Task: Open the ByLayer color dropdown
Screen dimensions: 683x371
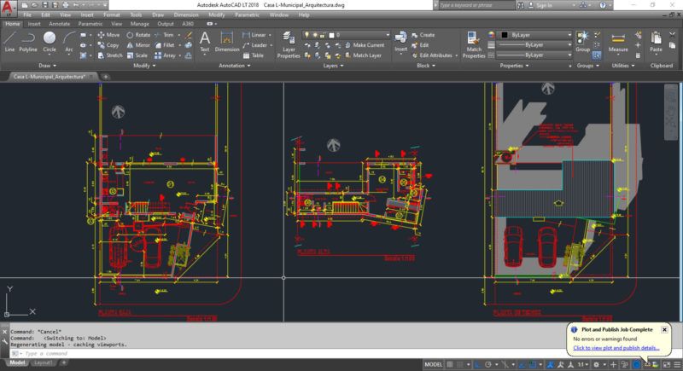Action: coord(535,35)
